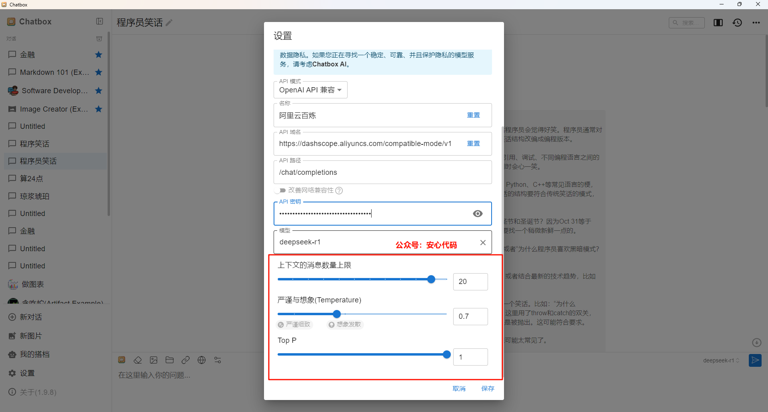Click search magnifier in top bar

(x=676, y=23)
